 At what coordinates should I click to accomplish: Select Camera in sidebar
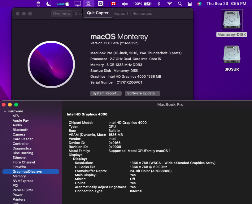[x=19, y=134]
